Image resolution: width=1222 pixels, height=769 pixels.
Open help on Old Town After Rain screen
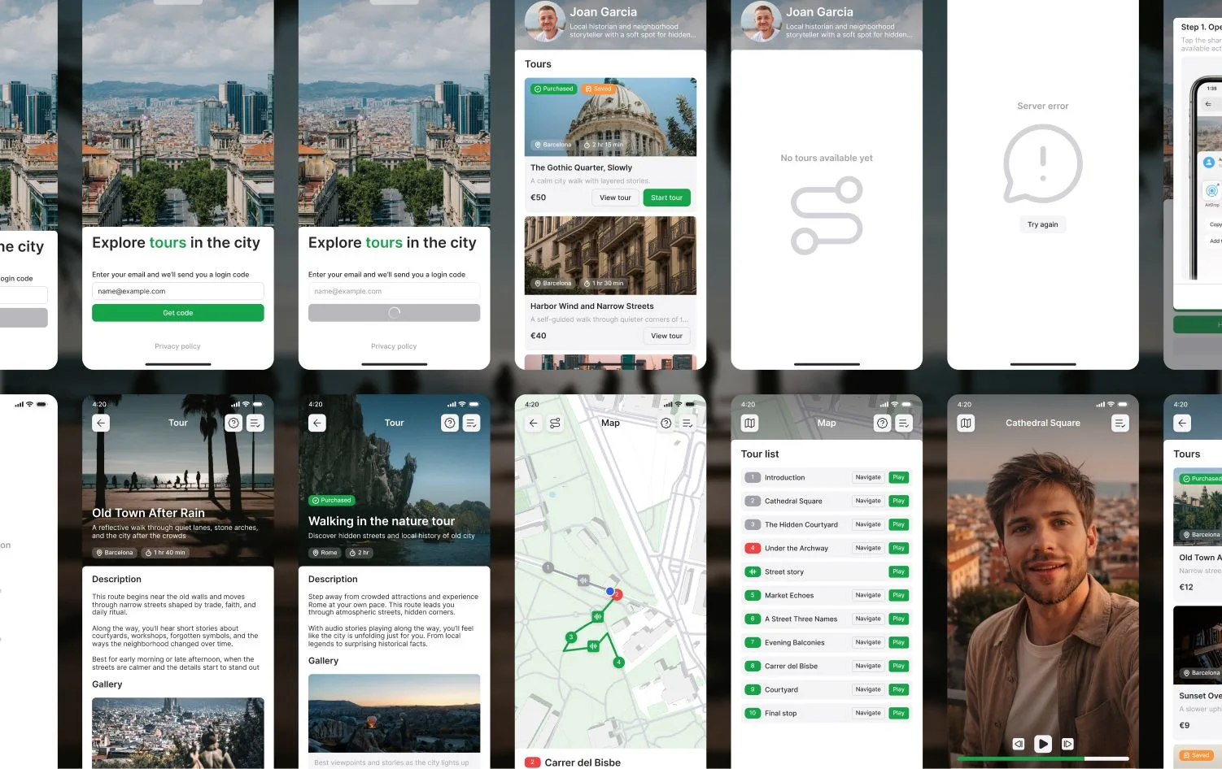pyautogui.click(x=233, y=423)
